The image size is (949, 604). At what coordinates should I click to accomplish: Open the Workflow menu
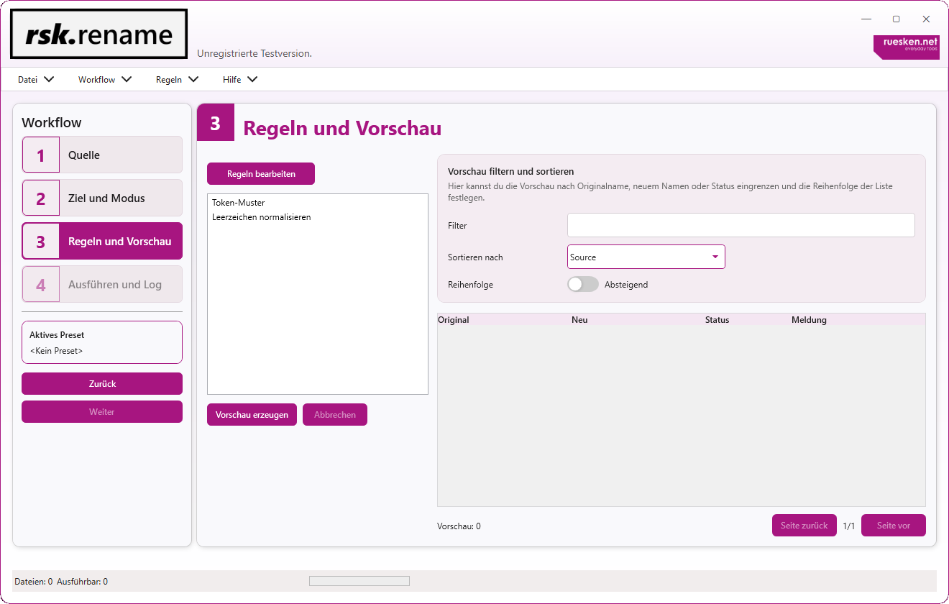point(105,80)
